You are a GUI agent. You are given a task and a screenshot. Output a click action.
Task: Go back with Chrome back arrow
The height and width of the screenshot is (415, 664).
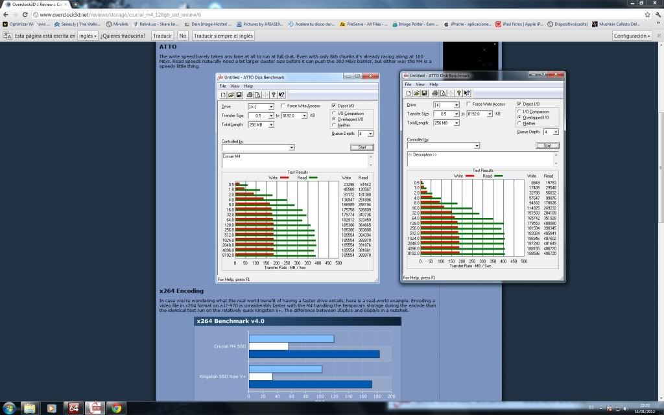(5, 14)
